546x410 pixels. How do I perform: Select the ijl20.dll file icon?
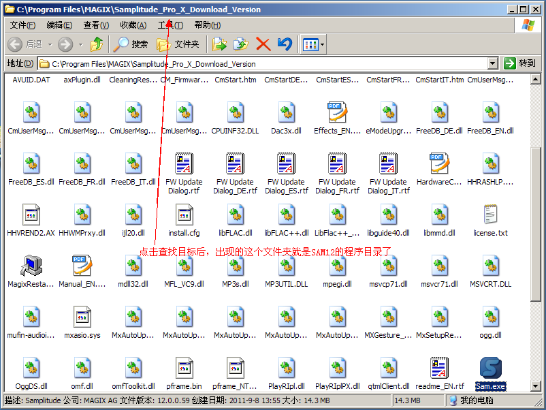click(x=133, y=215)
